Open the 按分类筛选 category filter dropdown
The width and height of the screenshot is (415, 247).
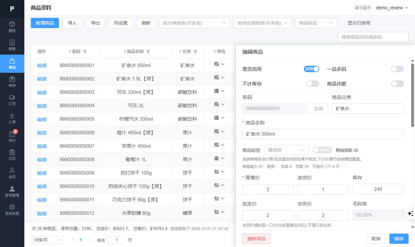coord(195,23)
